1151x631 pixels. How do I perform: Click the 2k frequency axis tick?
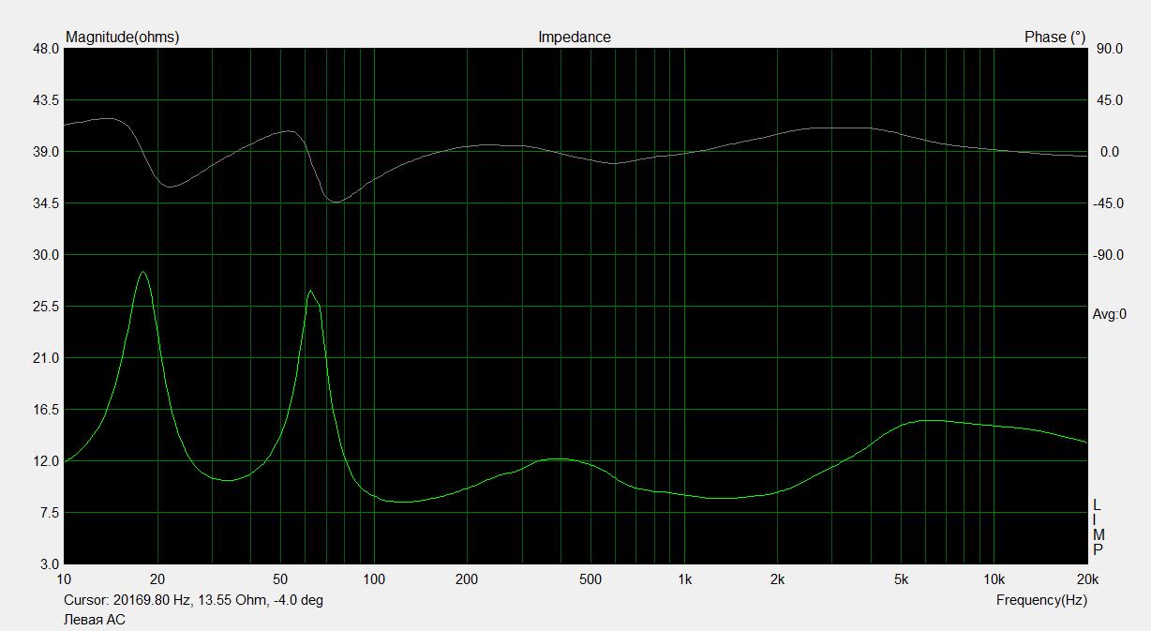[777, 579]
